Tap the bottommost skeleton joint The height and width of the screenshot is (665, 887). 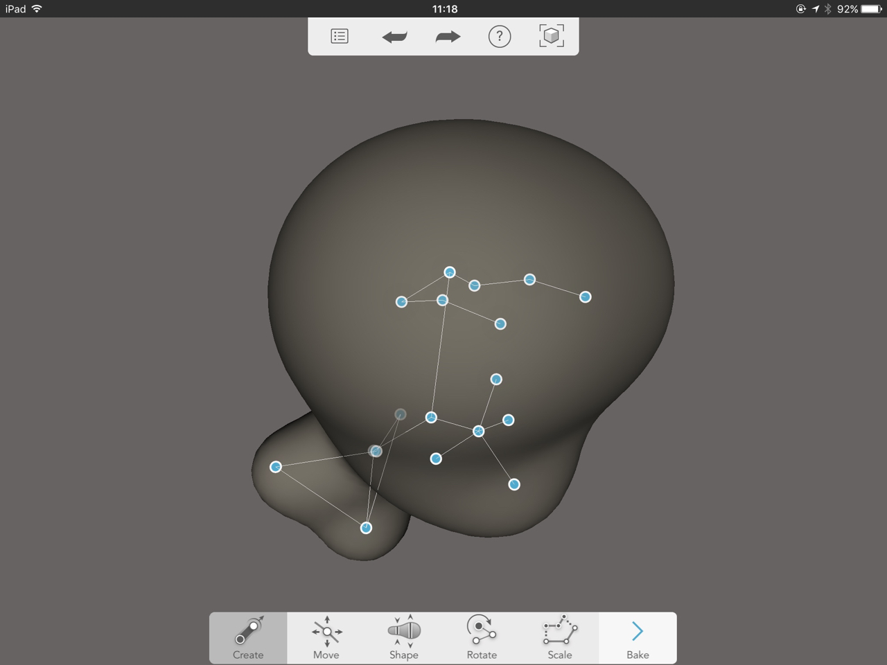click(366, 528)
